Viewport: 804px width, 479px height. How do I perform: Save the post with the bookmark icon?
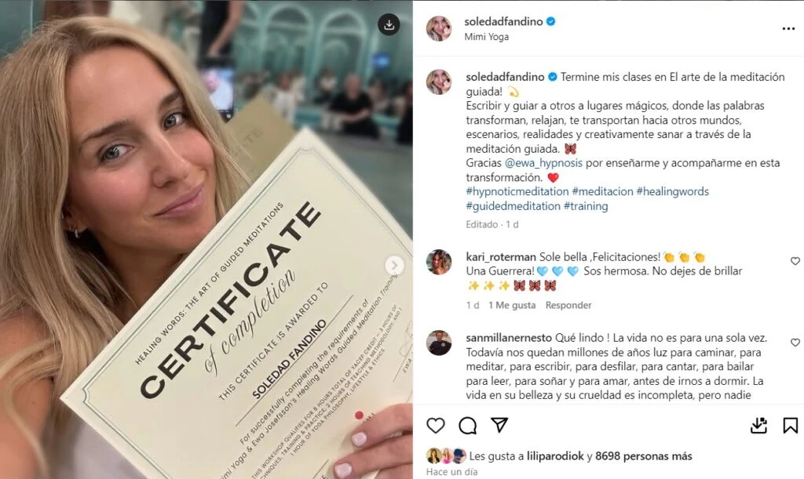point(790,426)
